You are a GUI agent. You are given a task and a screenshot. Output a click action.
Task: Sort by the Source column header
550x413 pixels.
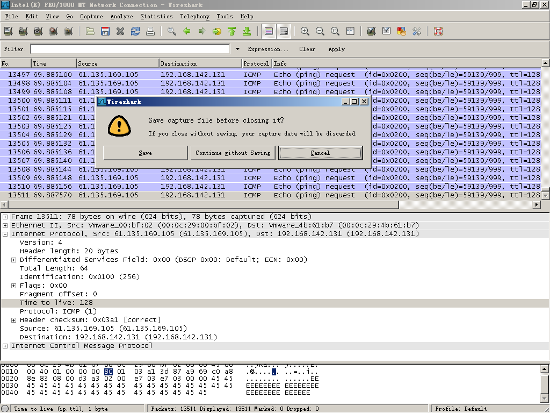(x=118, y=63)
